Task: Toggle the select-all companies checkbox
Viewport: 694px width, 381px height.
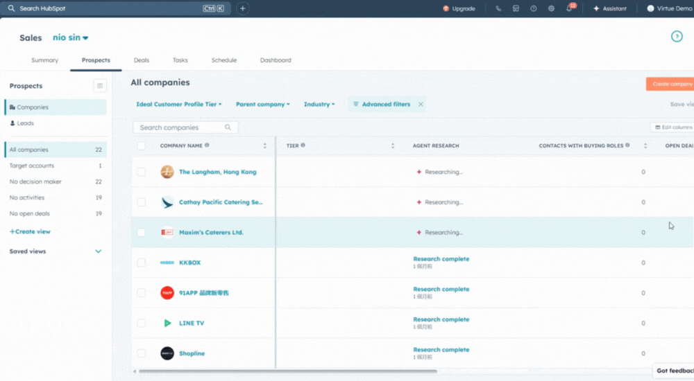Action: [x=142, y=145]
